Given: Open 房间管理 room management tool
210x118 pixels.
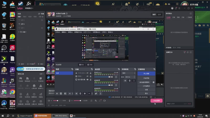Looking at the screenshot, I should tap(28, 103).
